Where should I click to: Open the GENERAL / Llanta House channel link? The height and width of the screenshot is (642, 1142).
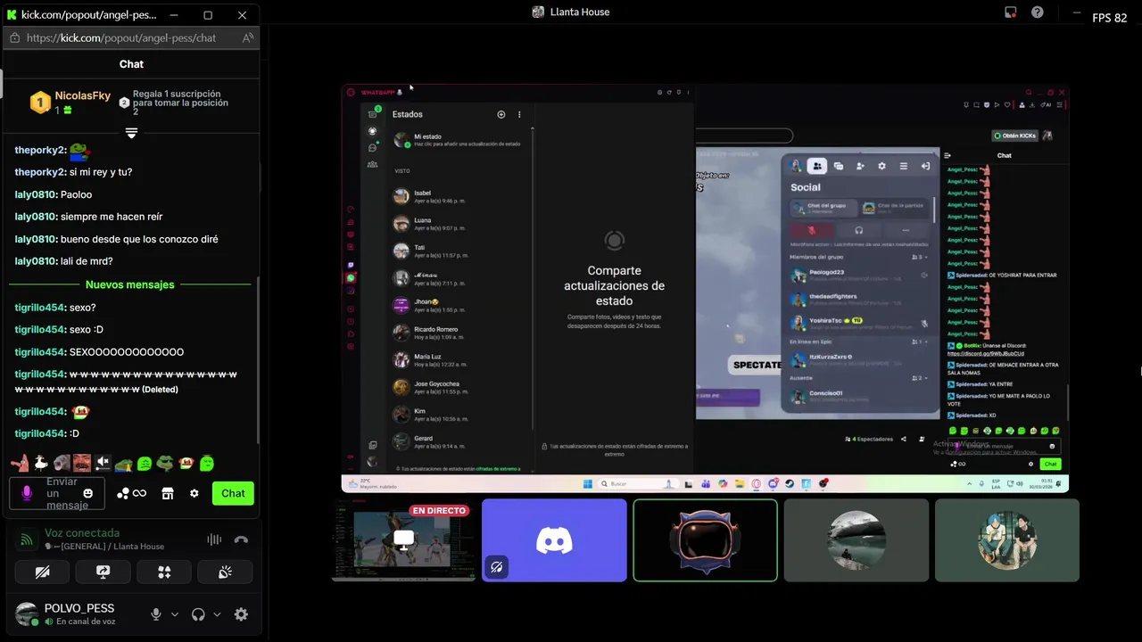tap(104, 547)
